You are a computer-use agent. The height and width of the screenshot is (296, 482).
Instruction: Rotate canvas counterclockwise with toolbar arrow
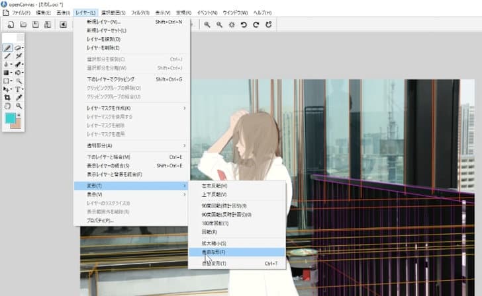pos(244,24)
